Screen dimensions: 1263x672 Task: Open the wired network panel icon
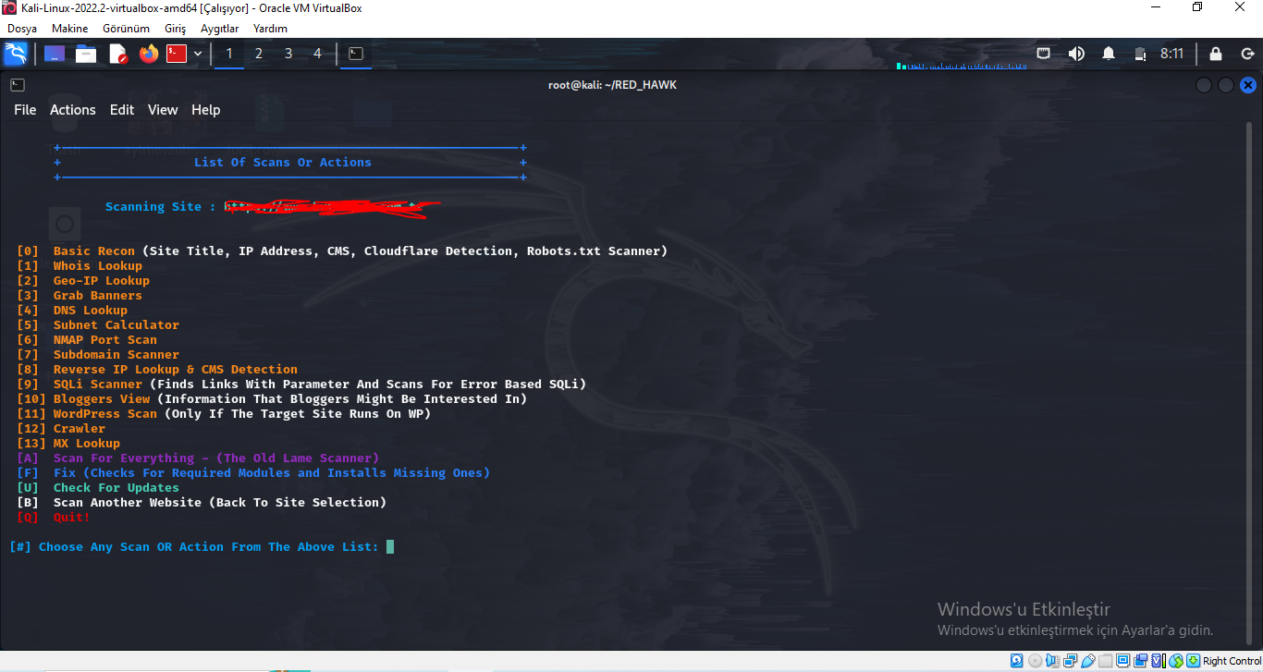(x=1043, y=54)
